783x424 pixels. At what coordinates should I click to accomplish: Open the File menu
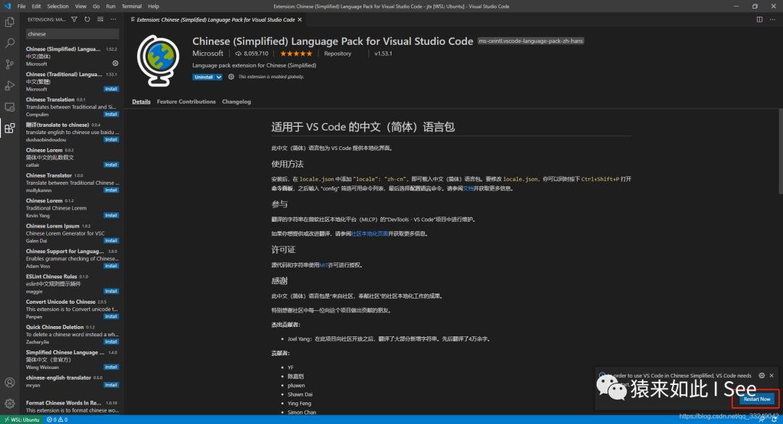22,7
